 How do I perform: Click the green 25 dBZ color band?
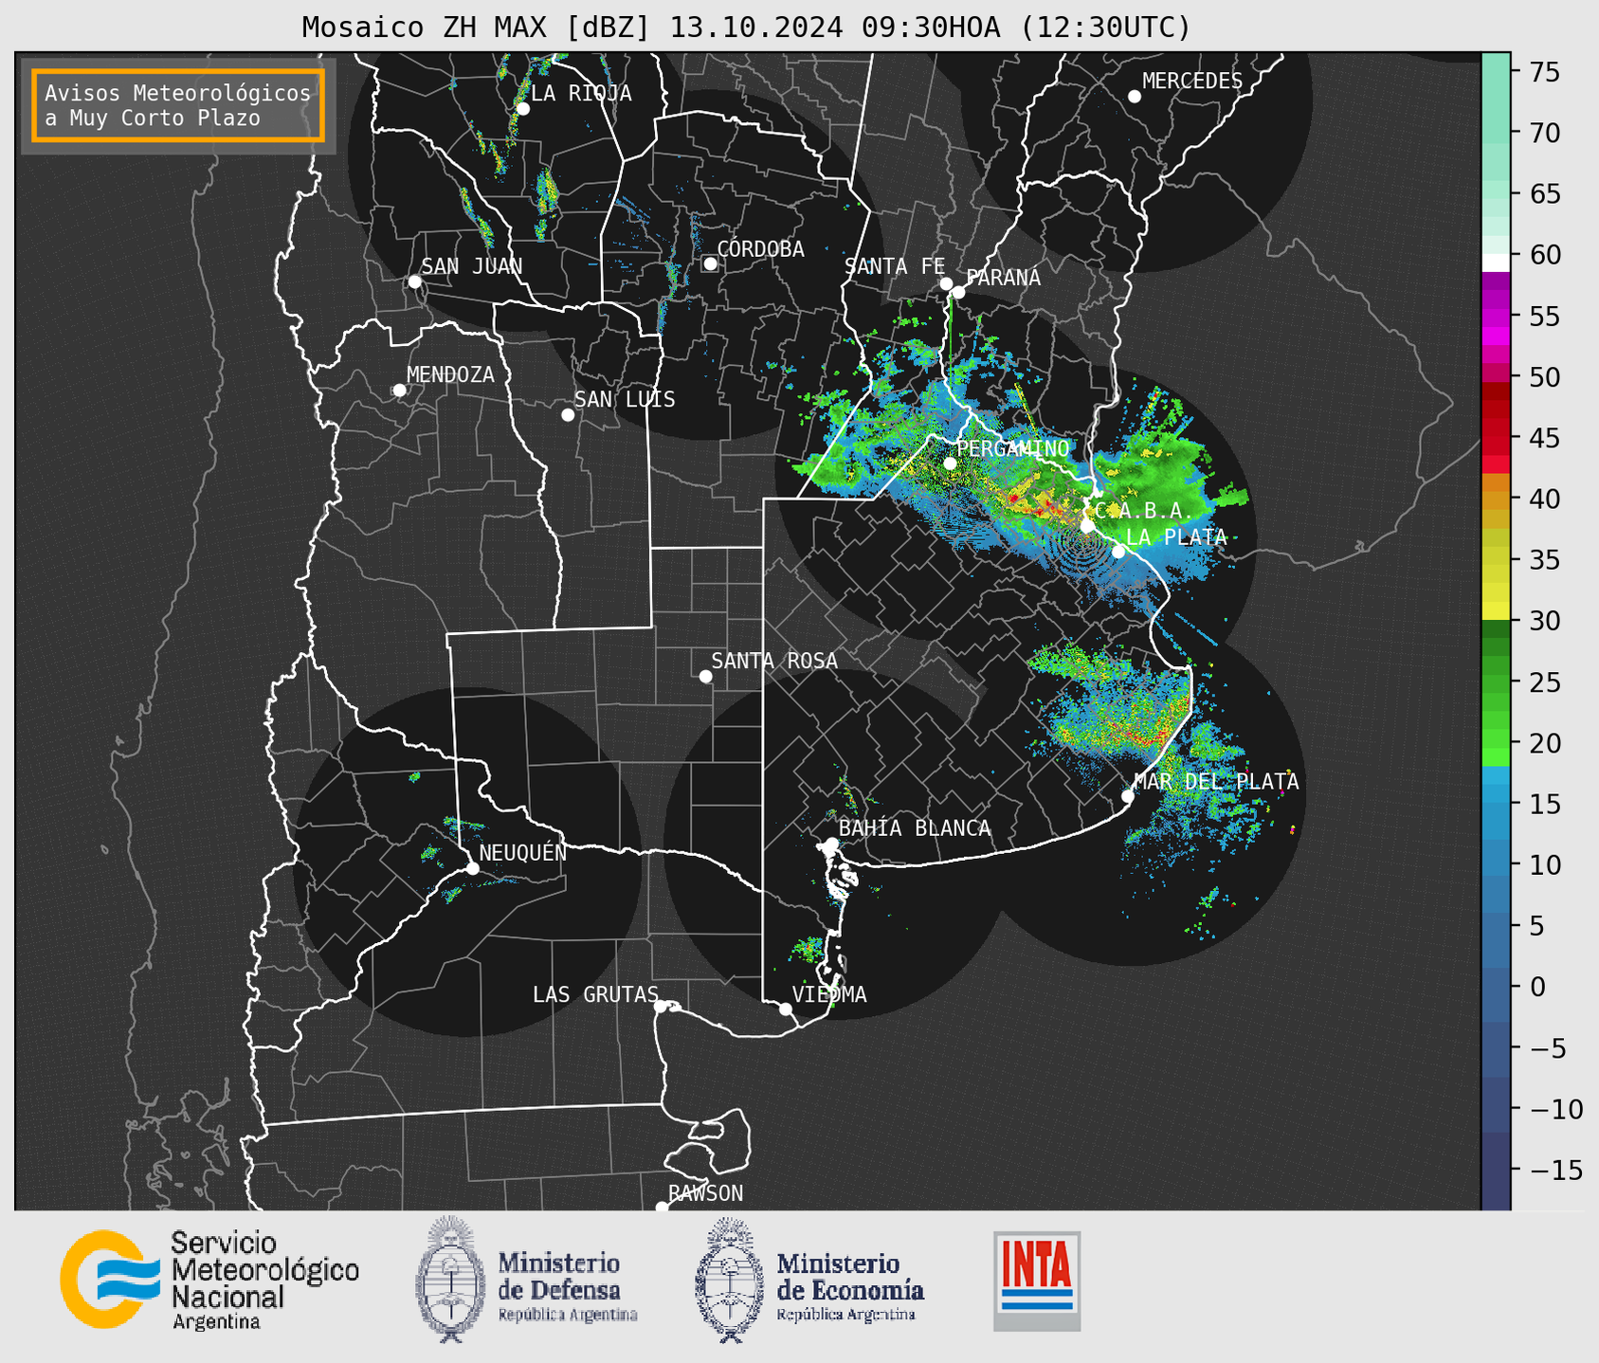coord(1496,682)
